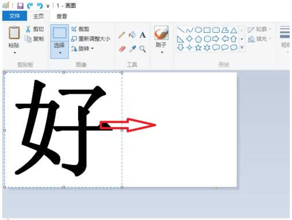Select the Rounded rectangle shape
The width and height of the screenshot is (292, 220).
[216, 30]
